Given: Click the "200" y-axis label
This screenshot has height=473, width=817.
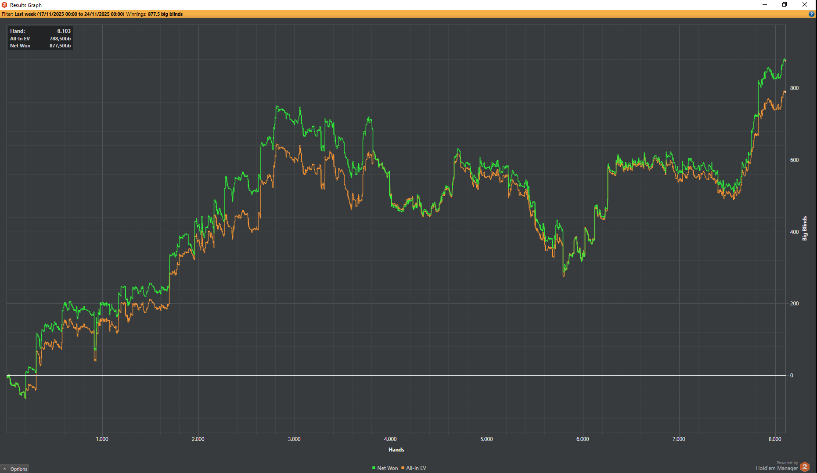Looking at the screenshot, I should (x=794, y=304).
